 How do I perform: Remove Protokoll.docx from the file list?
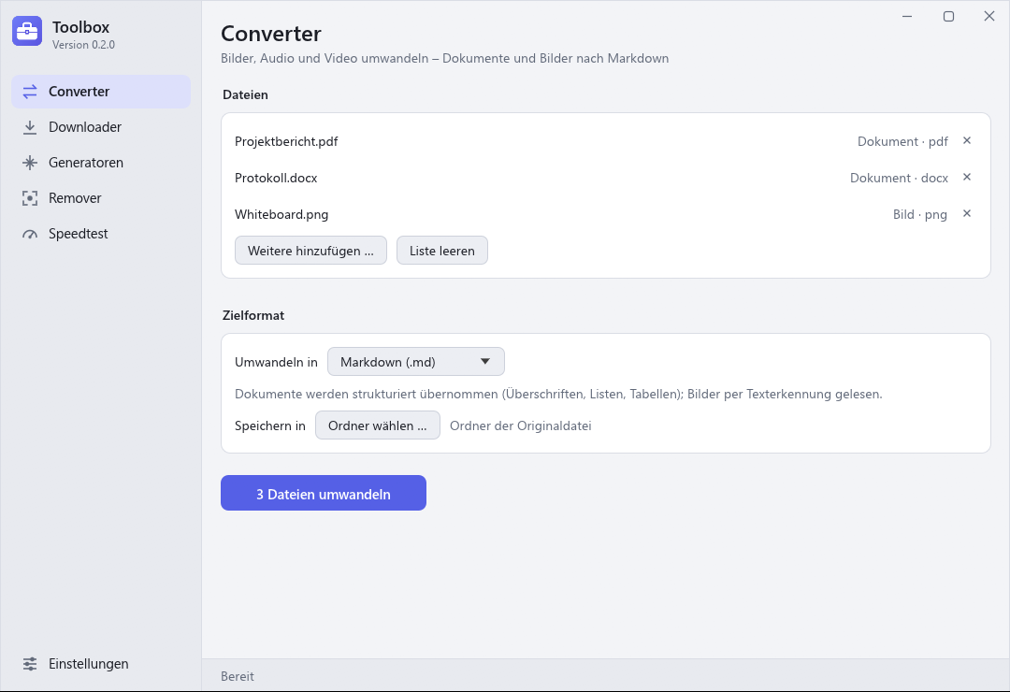pos(967,177)
